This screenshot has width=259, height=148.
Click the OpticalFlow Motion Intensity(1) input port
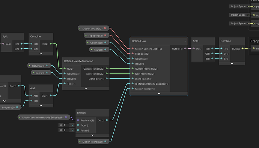133,88
